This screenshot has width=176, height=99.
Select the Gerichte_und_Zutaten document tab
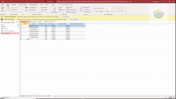37,22
